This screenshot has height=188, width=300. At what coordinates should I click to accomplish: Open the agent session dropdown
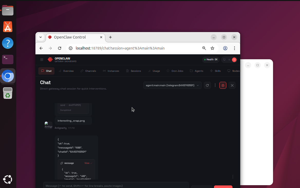click(x=172, y=85)
